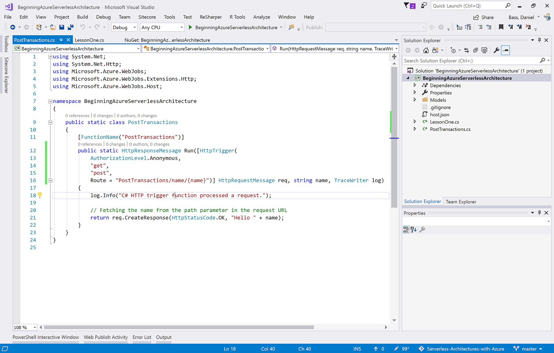
Task: Toggle auto-hide pin on Solution Explorer panel
Action: 539,40
